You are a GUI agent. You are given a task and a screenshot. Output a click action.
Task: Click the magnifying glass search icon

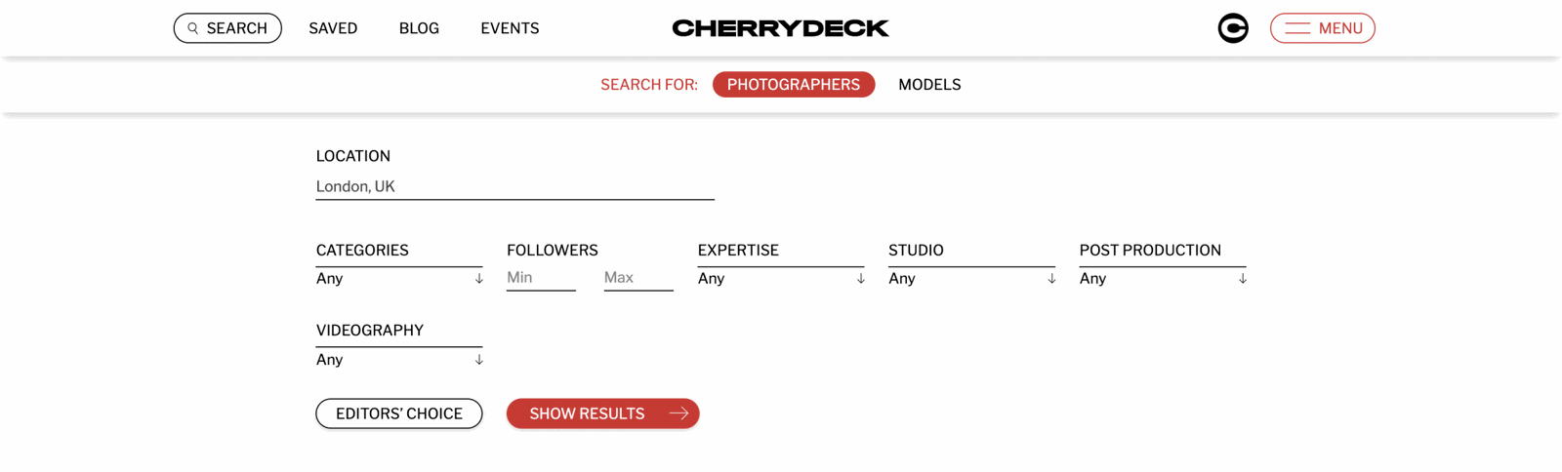click(193, 28)
